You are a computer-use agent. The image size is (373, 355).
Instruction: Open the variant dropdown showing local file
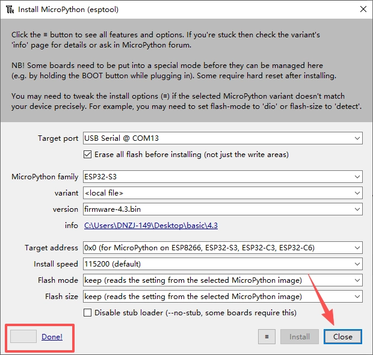[x=223, y=193]
